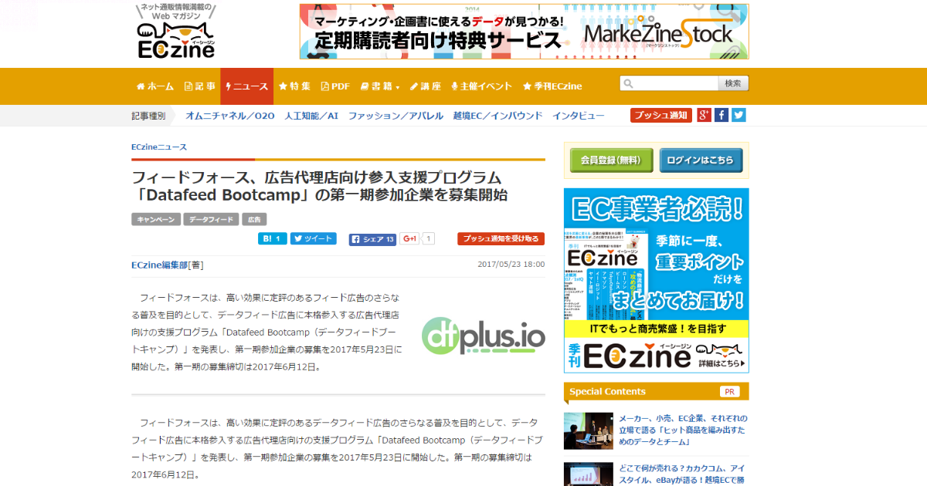Image resolution: width=927 pixels, height=486 pixels.
Task: Click プッシュ通知を受け取る button
Action: click(x=501, y=239)
